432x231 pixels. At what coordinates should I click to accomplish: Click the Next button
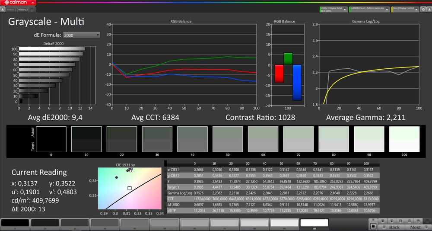click(x=415, y=227)
